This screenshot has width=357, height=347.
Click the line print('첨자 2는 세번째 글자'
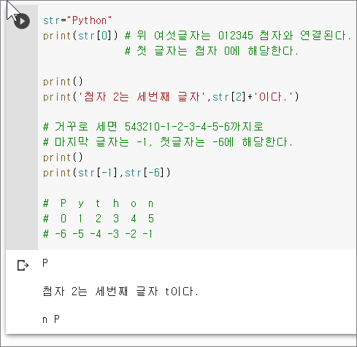[x=171, y=97]
